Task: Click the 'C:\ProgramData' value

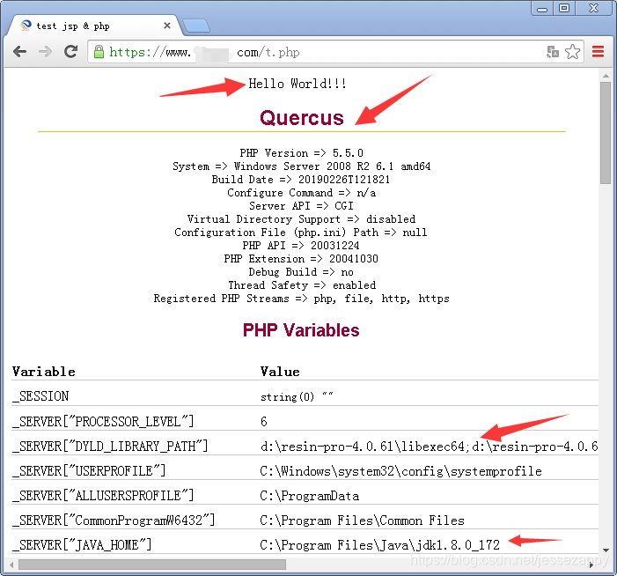Action: tap(309, 496)
